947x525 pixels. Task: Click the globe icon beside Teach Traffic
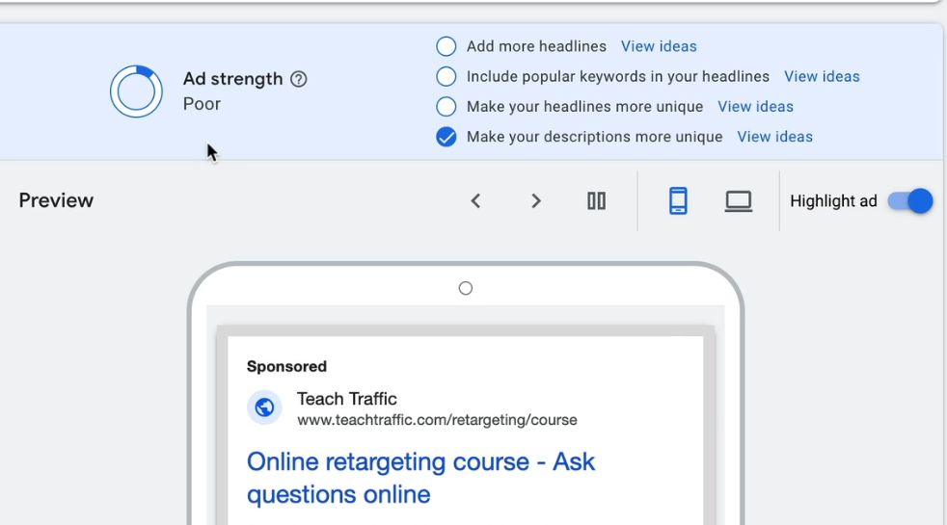point(264,407)
